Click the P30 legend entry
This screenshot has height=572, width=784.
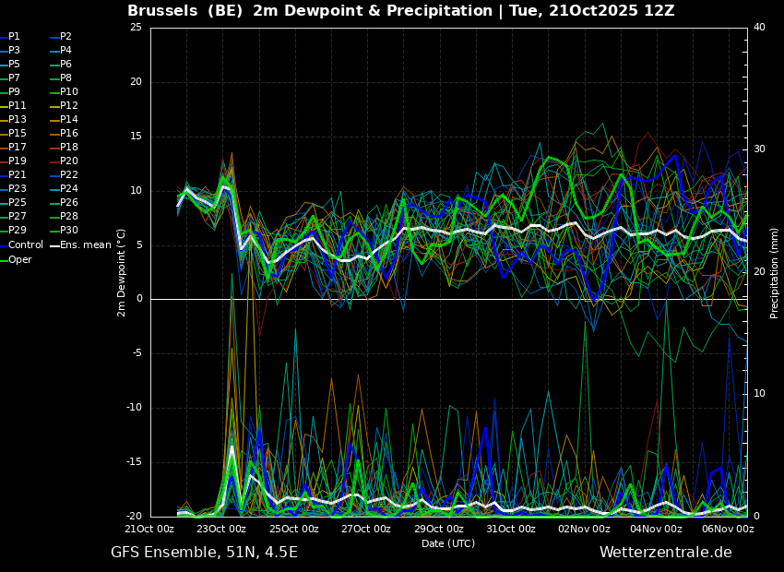click(69, 231)
